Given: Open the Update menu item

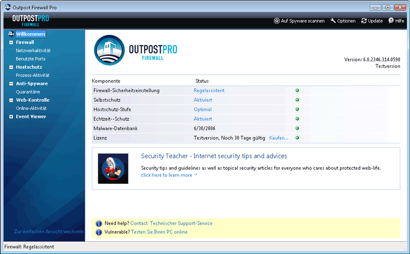Looking at the screenshot, I should coord(372,21).
